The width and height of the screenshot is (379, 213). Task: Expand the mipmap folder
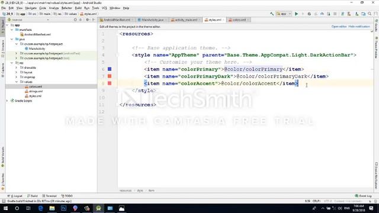[x=17, y=77]
